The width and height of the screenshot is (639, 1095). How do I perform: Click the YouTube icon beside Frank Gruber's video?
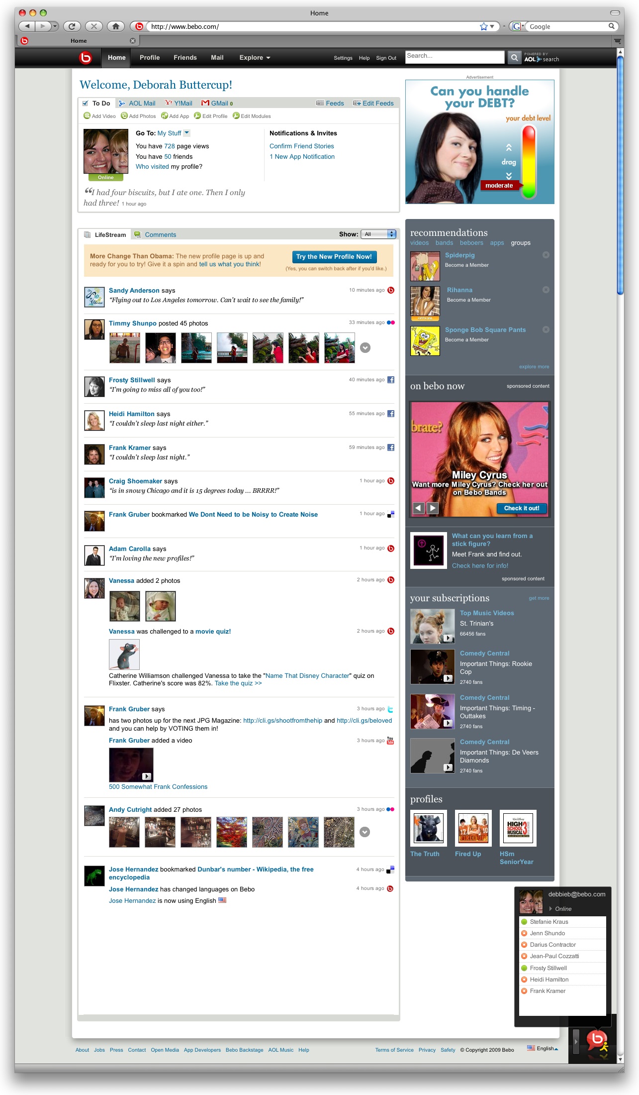click(x=390, y=741)
